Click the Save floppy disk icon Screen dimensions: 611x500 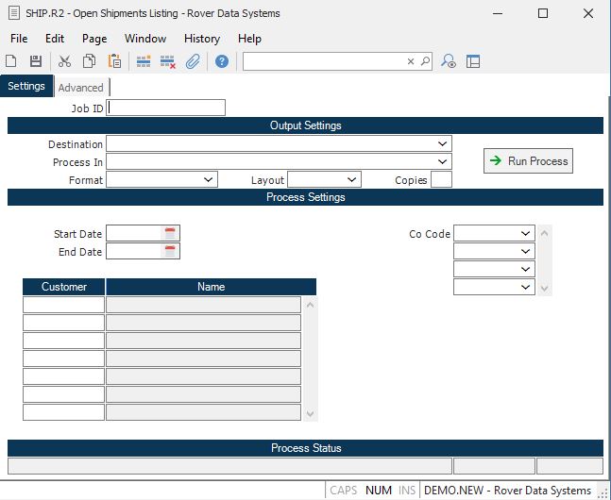pyautogui.click(x=36, y=61)
